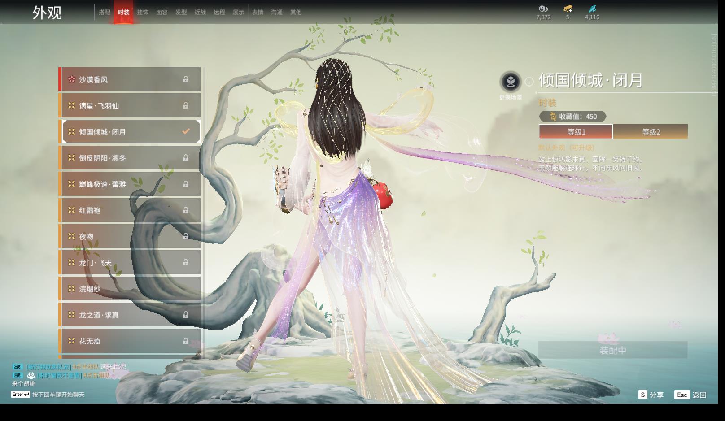This screenshot has height=421, width=725.
Task: Go to the 面容 tab
Action: pyautogui.click(x=162, y=12)
